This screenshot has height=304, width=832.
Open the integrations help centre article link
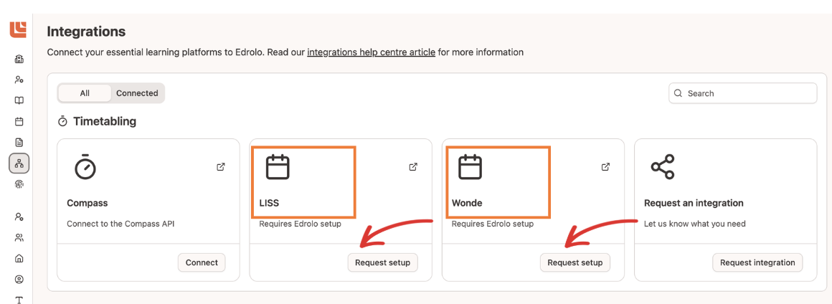(371, 52)
